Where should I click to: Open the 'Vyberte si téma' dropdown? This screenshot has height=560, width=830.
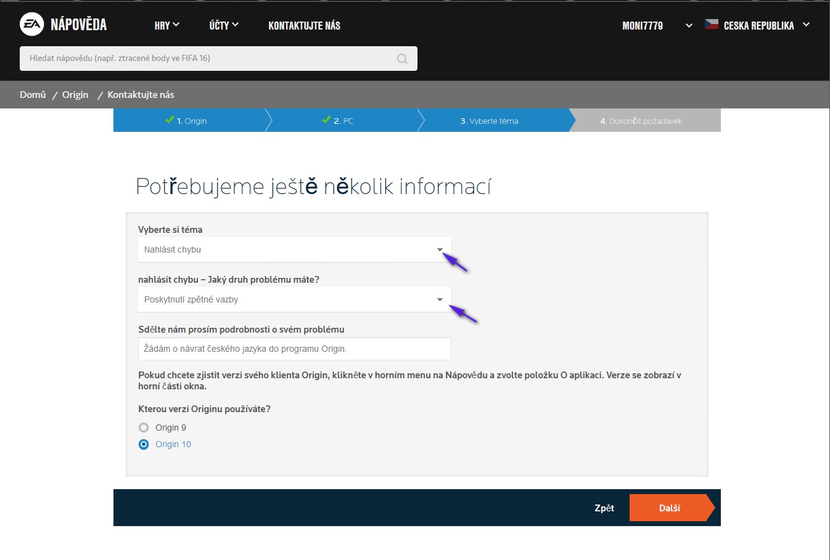click(x=295, y=250)
